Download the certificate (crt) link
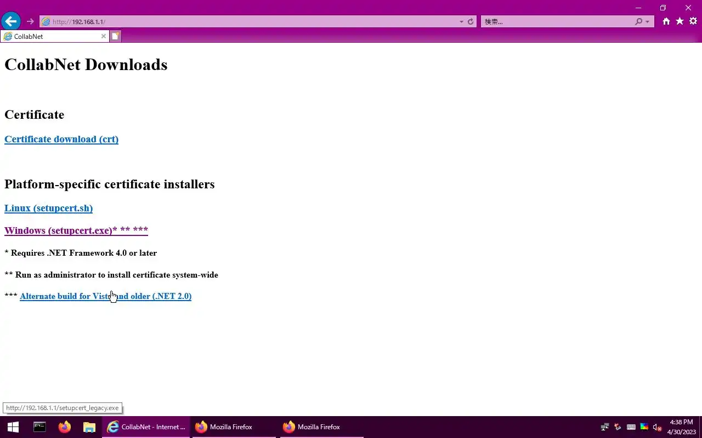 click(61, 139)
